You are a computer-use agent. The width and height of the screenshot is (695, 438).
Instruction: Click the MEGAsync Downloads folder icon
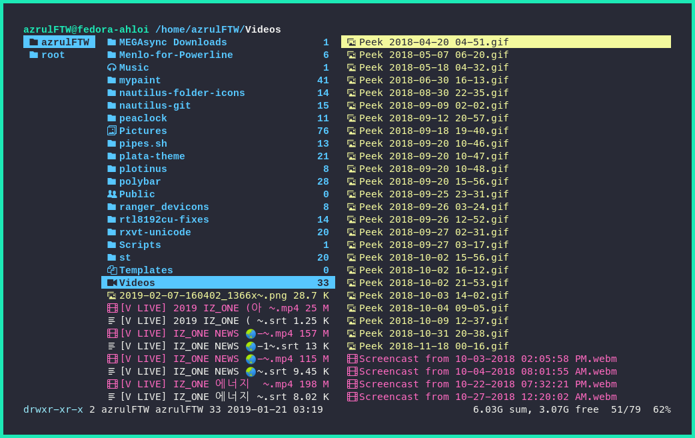tap(112, 42)
